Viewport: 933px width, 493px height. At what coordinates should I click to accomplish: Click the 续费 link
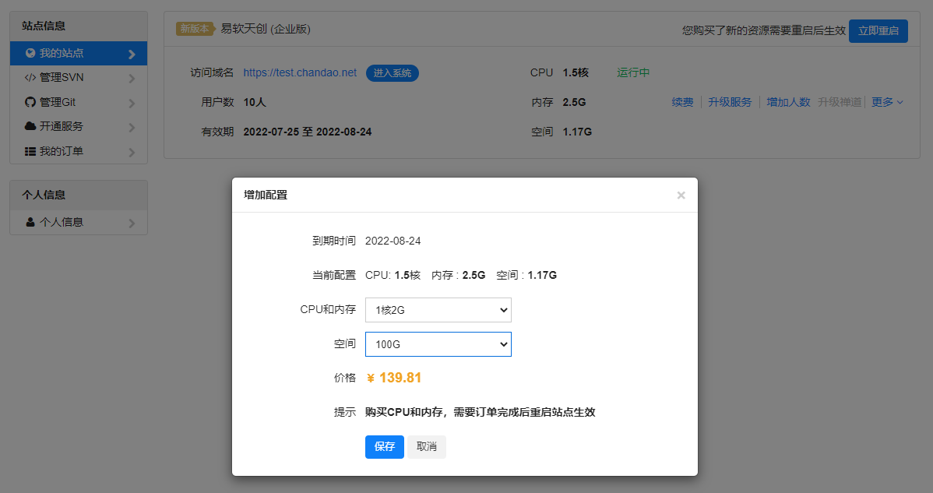point(682,102)
